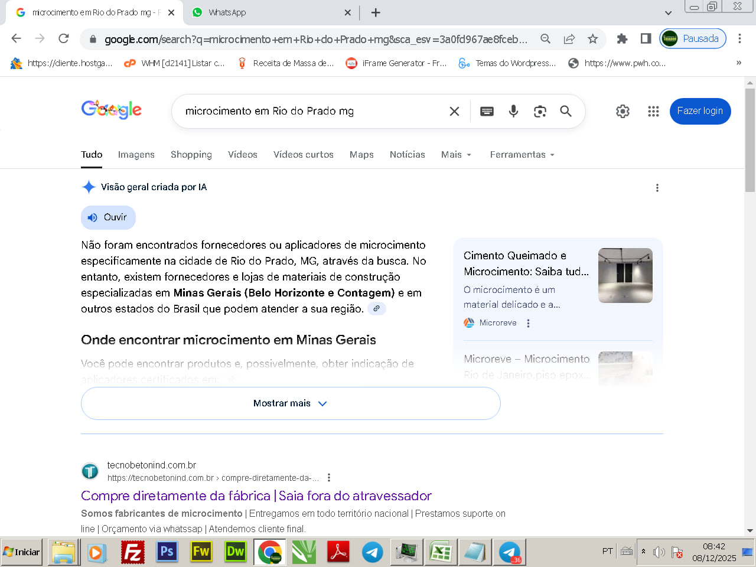Toggle Chrome side panel

click(x=646, y=39)
